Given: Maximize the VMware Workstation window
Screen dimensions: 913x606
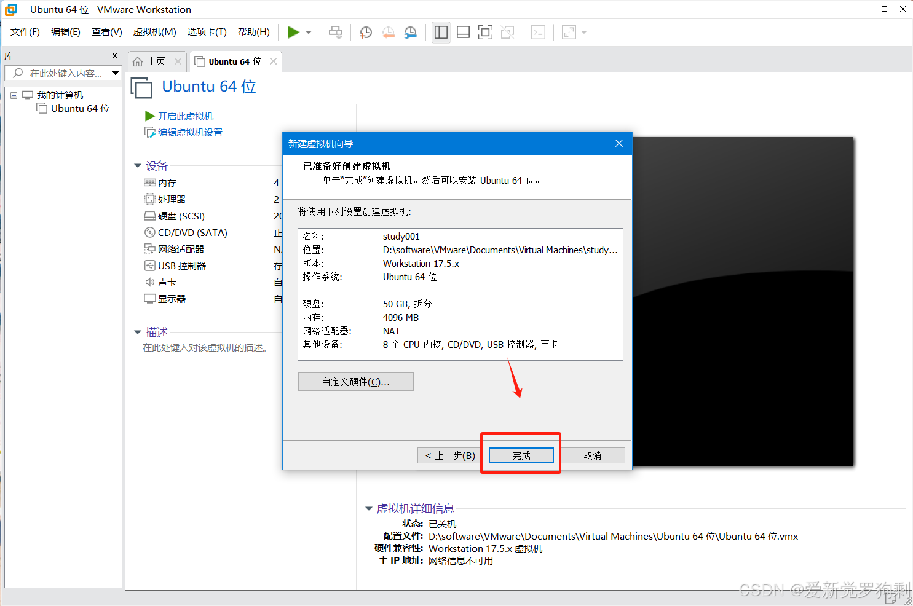Looking at the screenshot, I should [884, 9].
